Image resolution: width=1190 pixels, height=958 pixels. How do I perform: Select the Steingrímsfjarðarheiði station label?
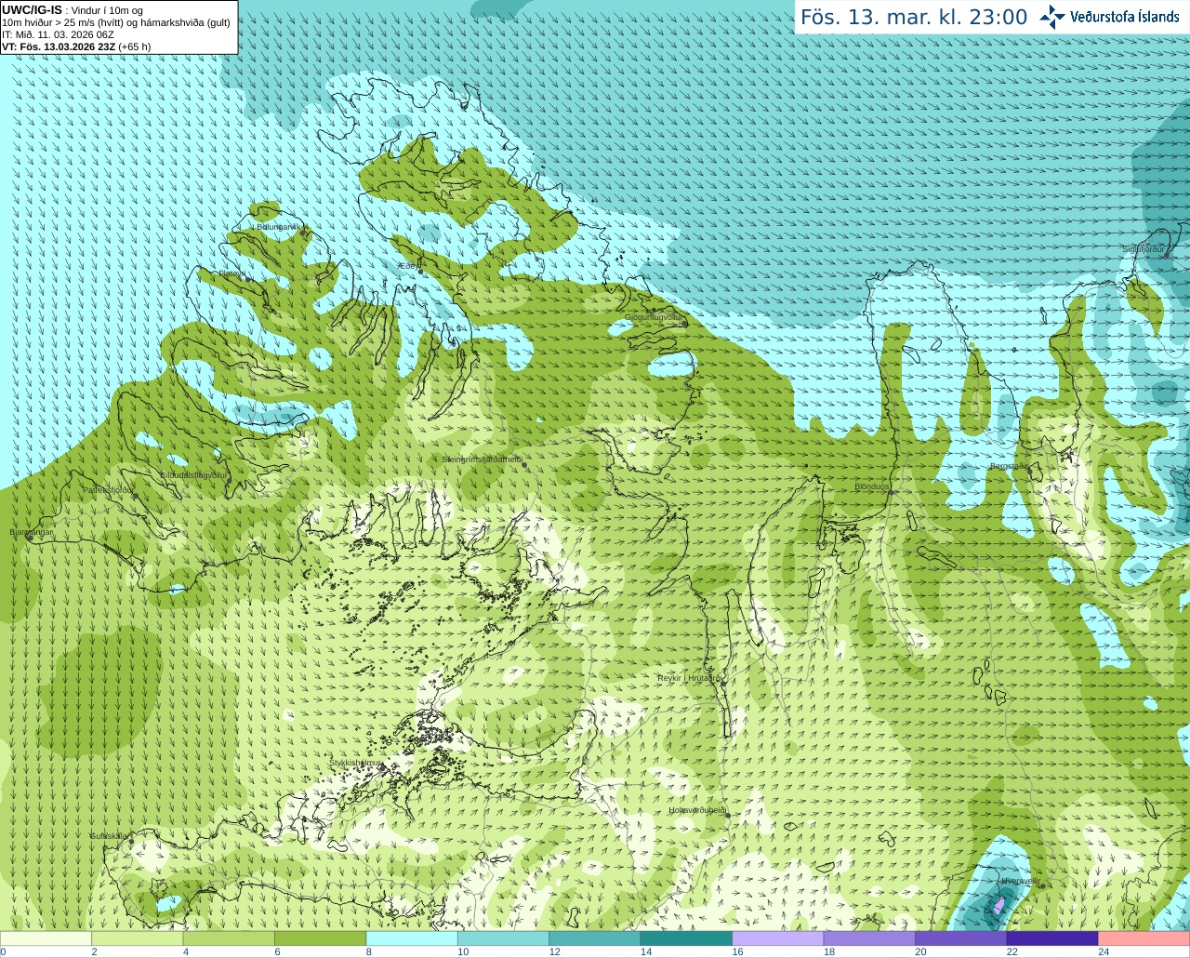[481, 459]
